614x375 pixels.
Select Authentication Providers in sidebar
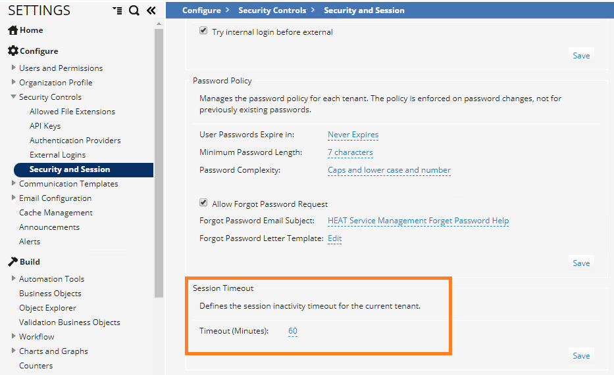[x=75, y=140]
